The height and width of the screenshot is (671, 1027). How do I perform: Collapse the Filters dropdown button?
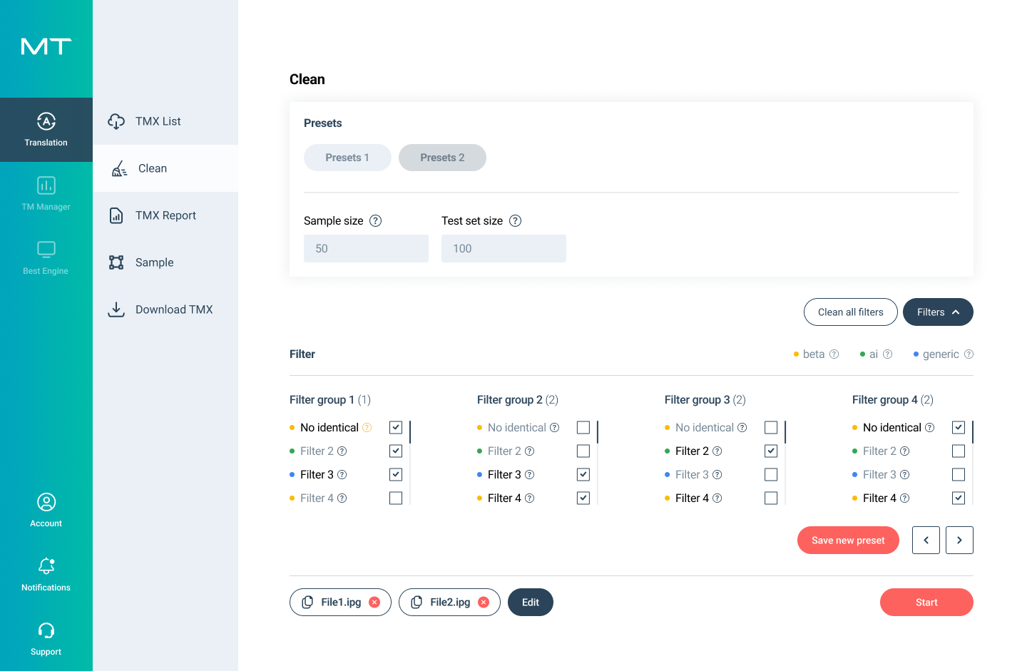(x=937, y=312)
